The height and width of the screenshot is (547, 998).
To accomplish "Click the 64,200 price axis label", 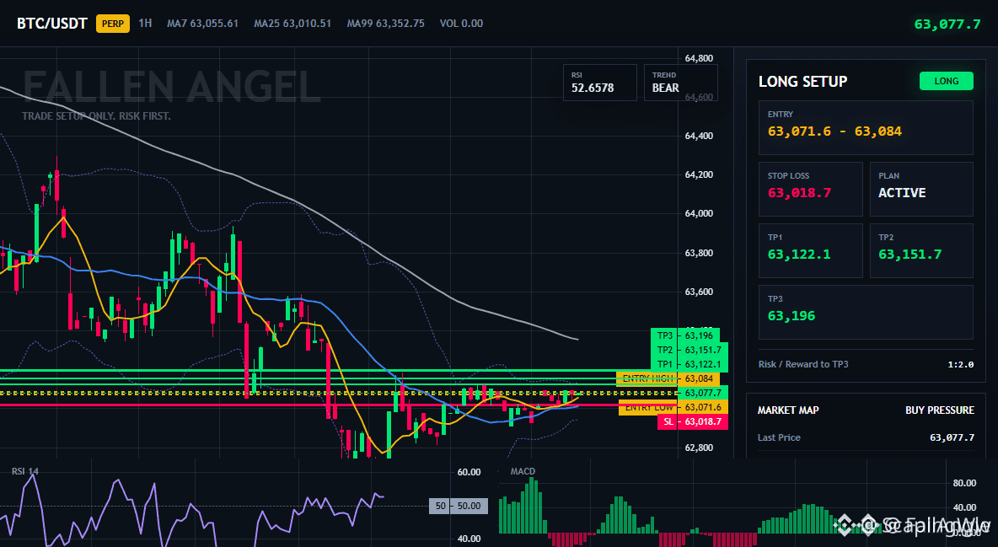I will pos(699,174).
